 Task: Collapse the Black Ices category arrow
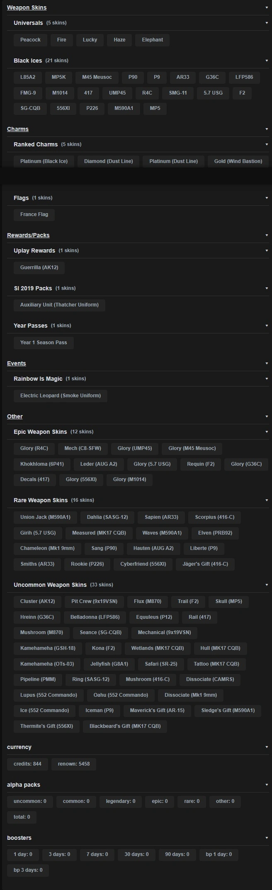[x=267, y=61]
